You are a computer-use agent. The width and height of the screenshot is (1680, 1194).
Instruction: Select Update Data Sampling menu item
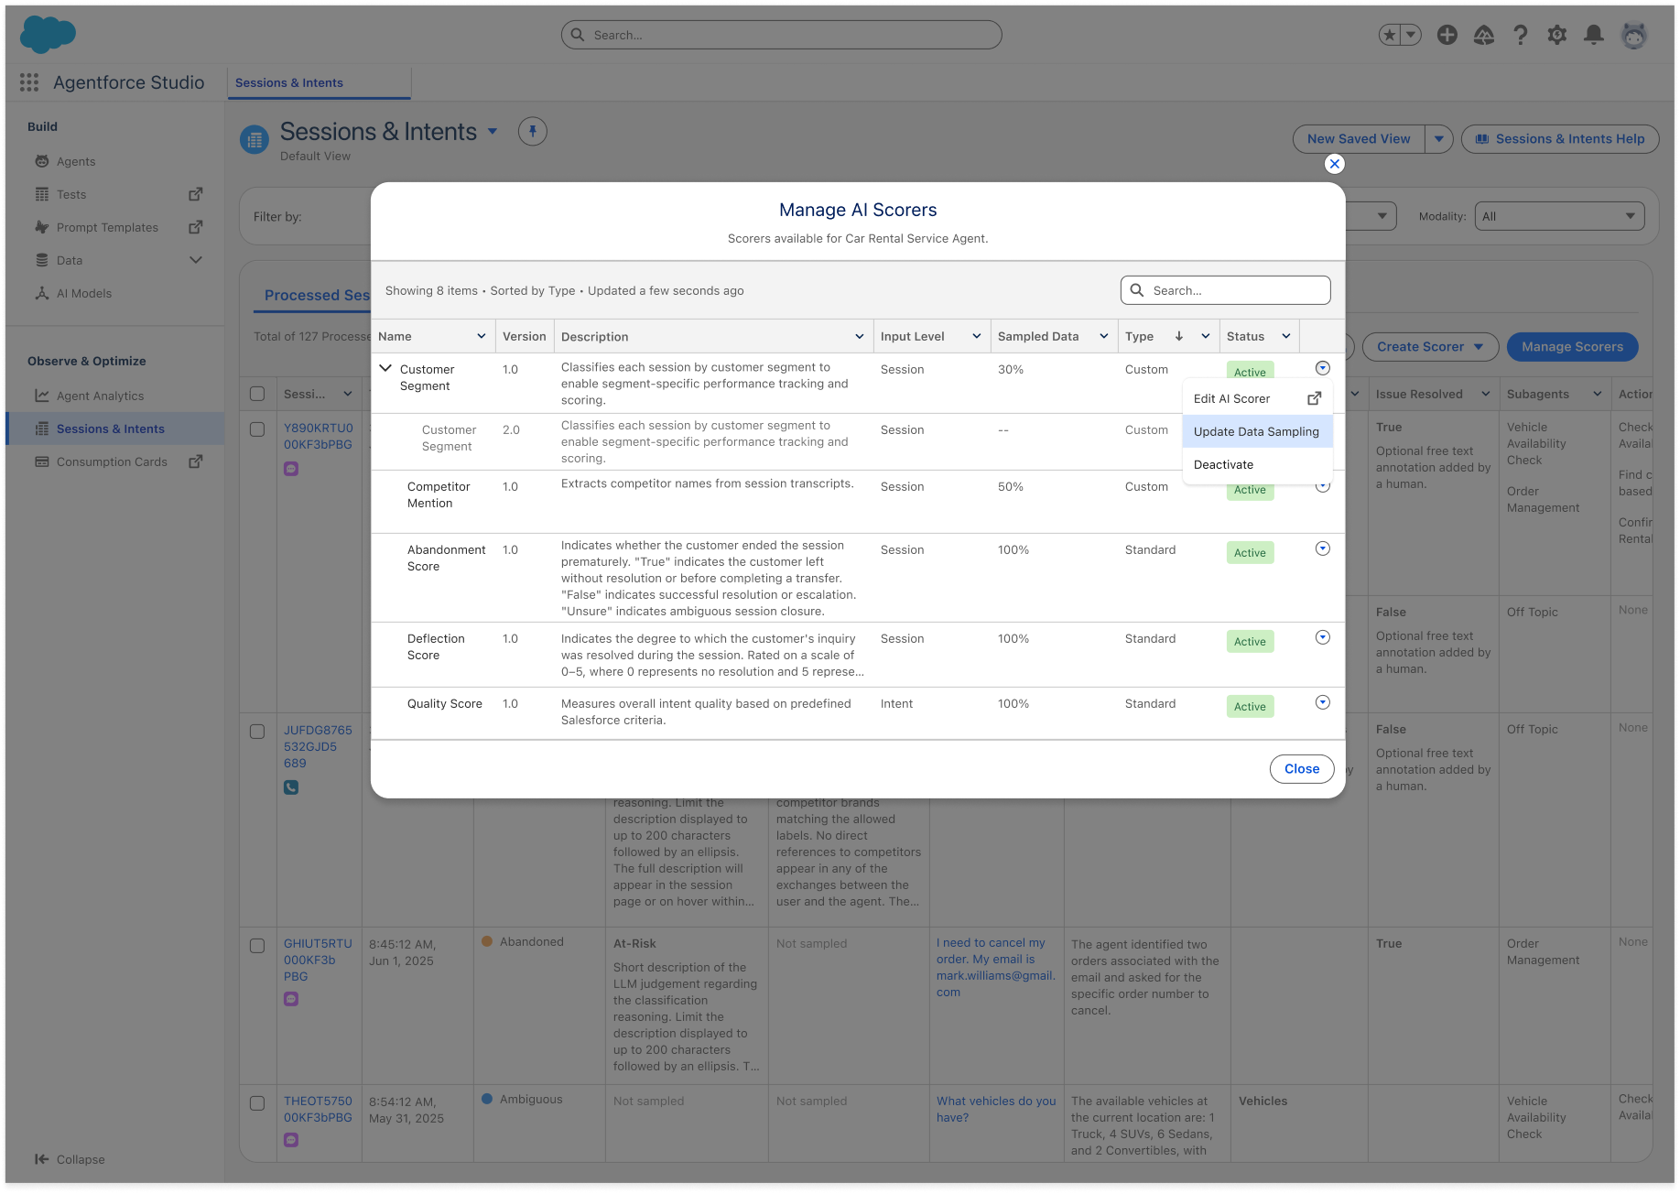pyautogui.click(x=1257, y=431)
